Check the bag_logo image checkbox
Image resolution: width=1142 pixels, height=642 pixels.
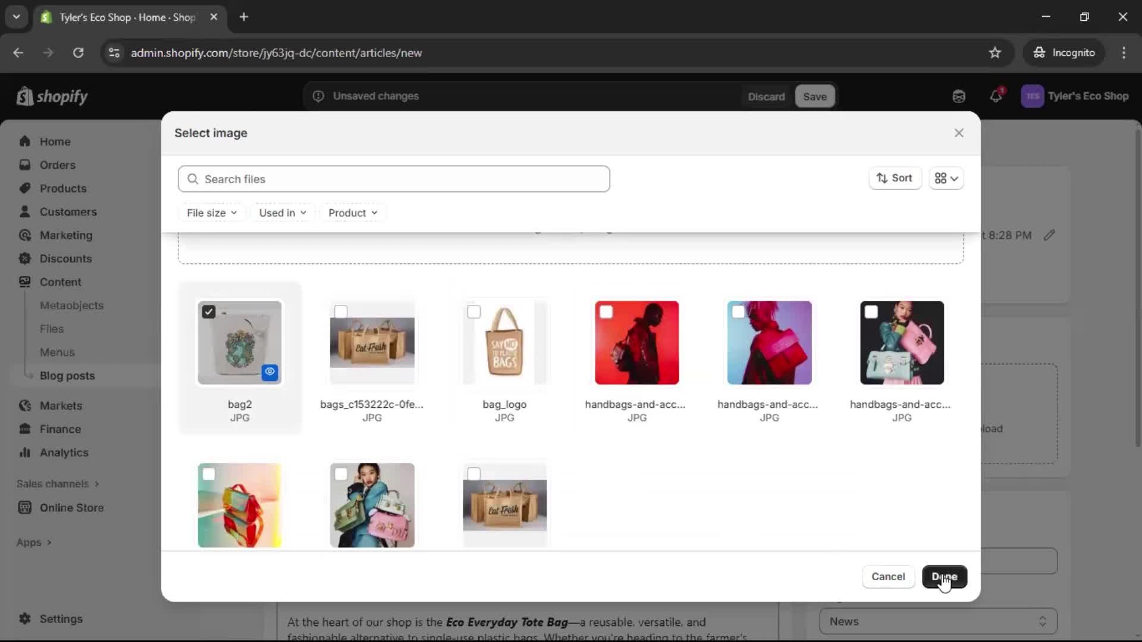(474, 311)
